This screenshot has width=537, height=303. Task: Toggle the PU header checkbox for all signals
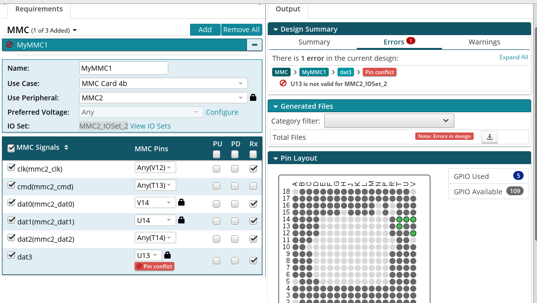(216, 155)
